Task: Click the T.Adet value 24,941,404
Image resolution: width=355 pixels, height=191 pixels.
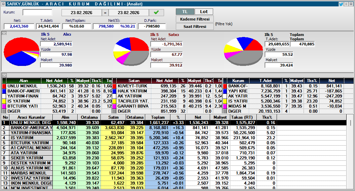Action: (48, 26)
